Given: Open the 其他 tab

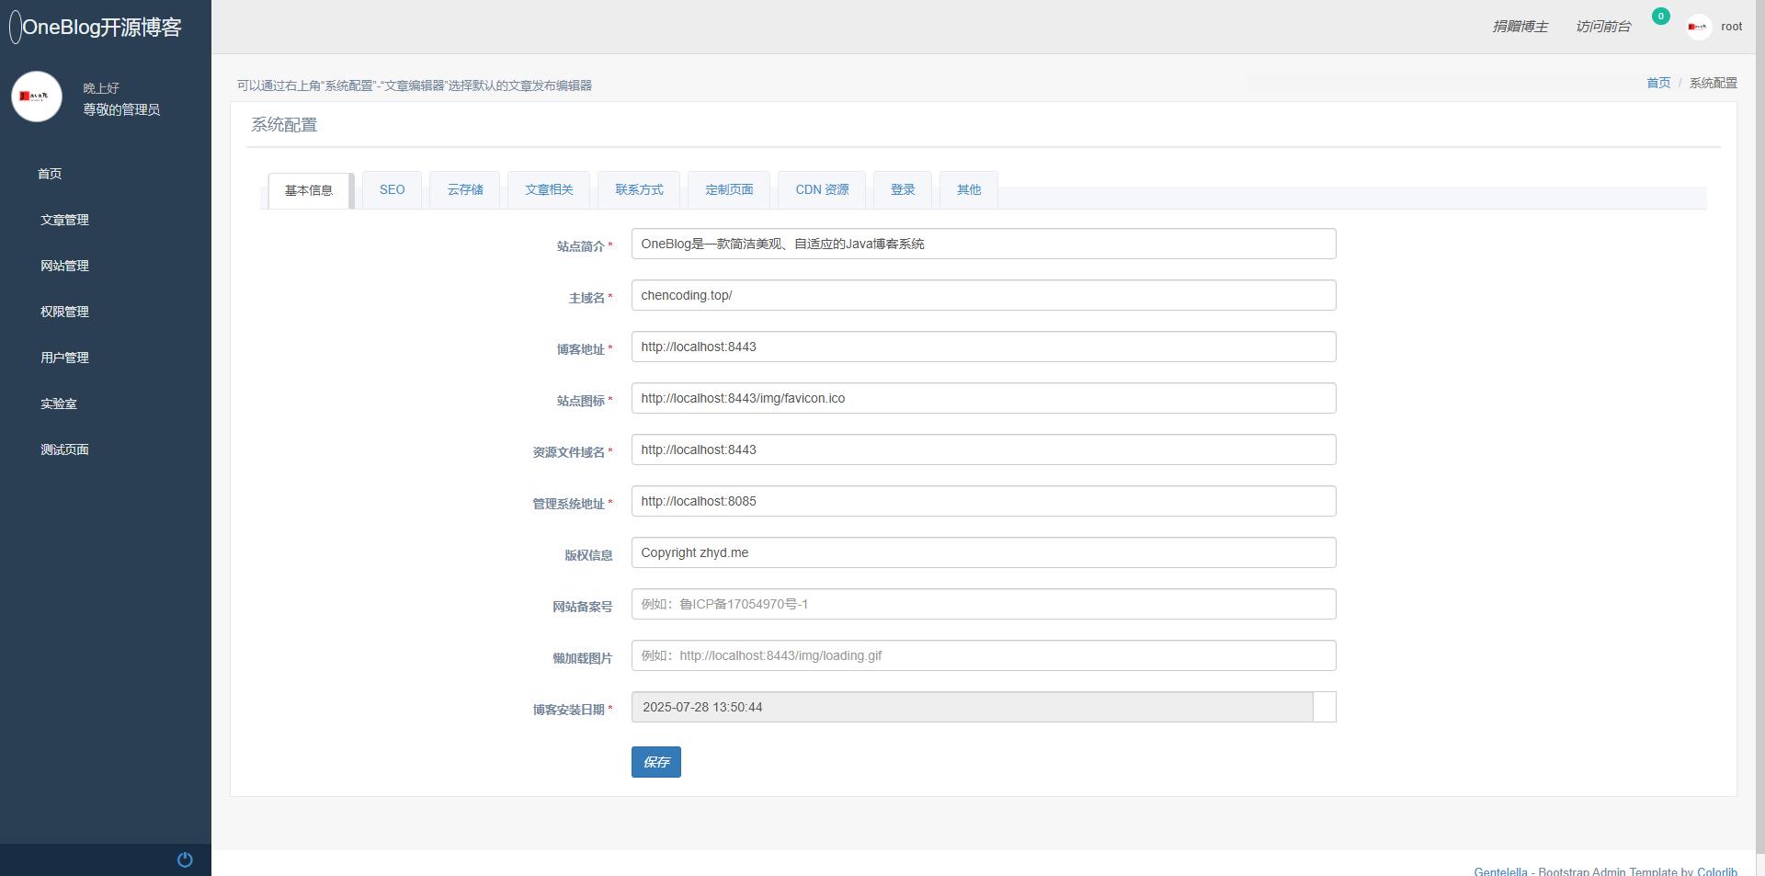Looking at the screenshot, I should [969, 189].
